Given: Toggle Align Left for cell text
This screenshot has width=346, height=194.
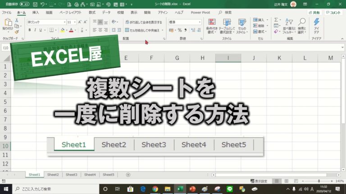Looking at the screenshot, I should (95, 30).
